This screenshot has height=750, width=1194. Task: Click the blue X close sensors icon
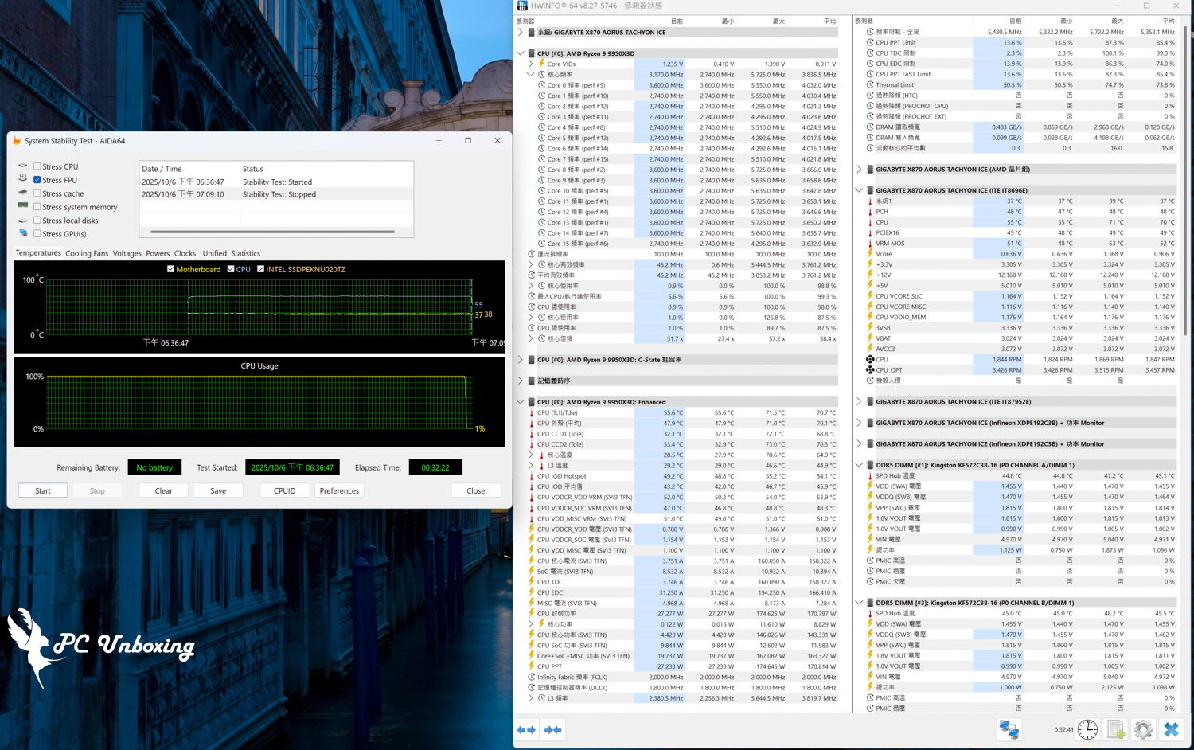pos(1171,729)
